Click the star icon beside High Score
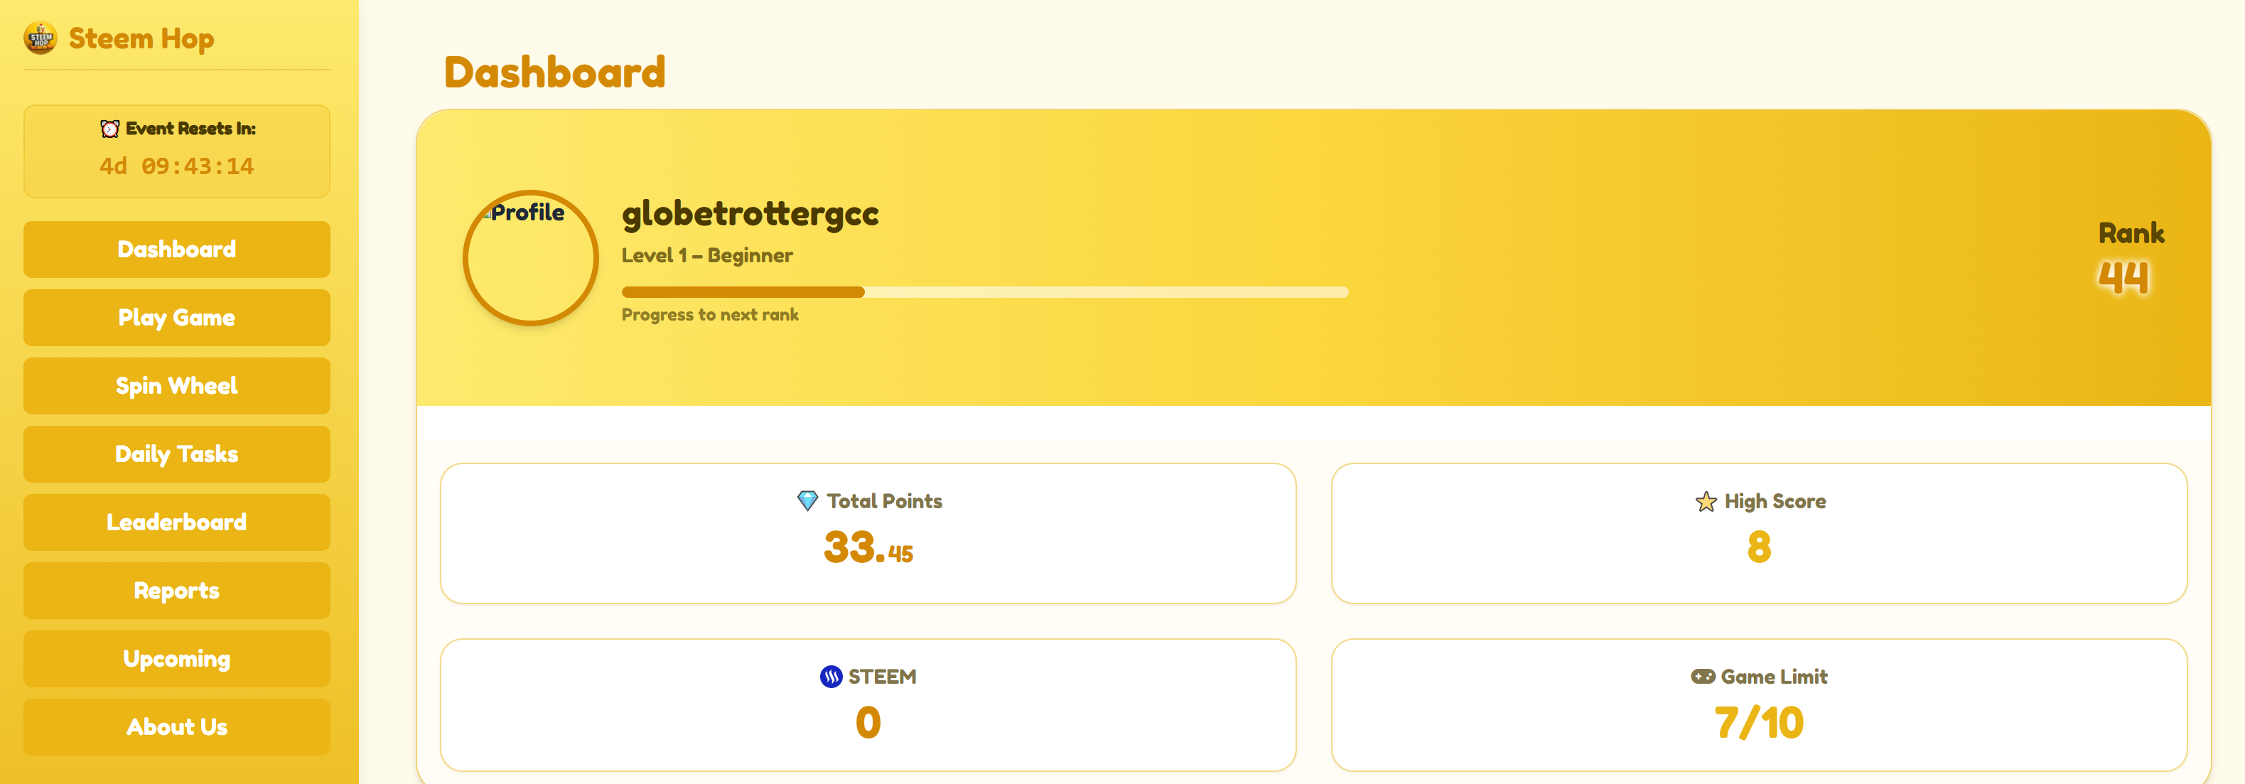Image resolution: width=2245 pixels, height=784 pixels. point(1706,501)
